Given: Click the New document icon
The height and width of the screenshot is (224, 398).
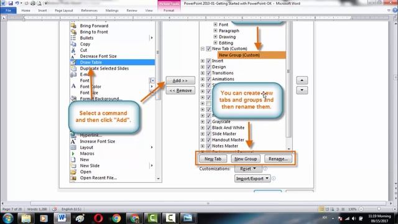Looking at the screenshot, I should pos(73,159).
